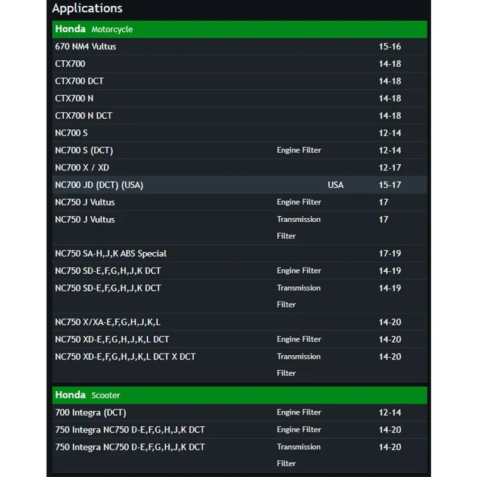Select Engine Filter for 700 Integra (DCT)

click(299, 413)
